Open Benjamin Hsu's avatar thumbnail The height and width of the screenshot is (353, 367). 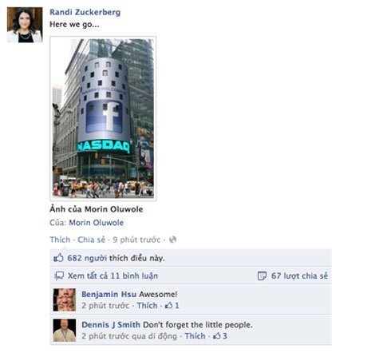[x=65, y=299]
